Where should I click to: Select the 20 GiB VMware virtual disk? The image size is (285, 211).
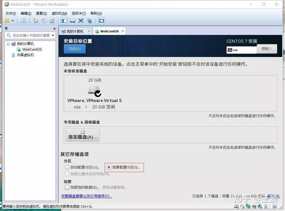click(x=94, y=93)
